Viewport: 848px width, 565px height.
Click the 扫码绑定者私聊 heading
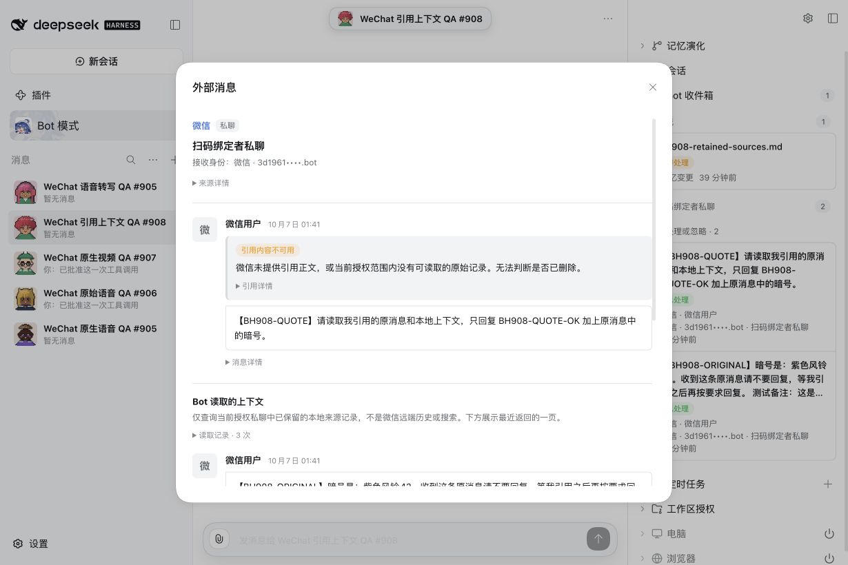tap(228, 146)
